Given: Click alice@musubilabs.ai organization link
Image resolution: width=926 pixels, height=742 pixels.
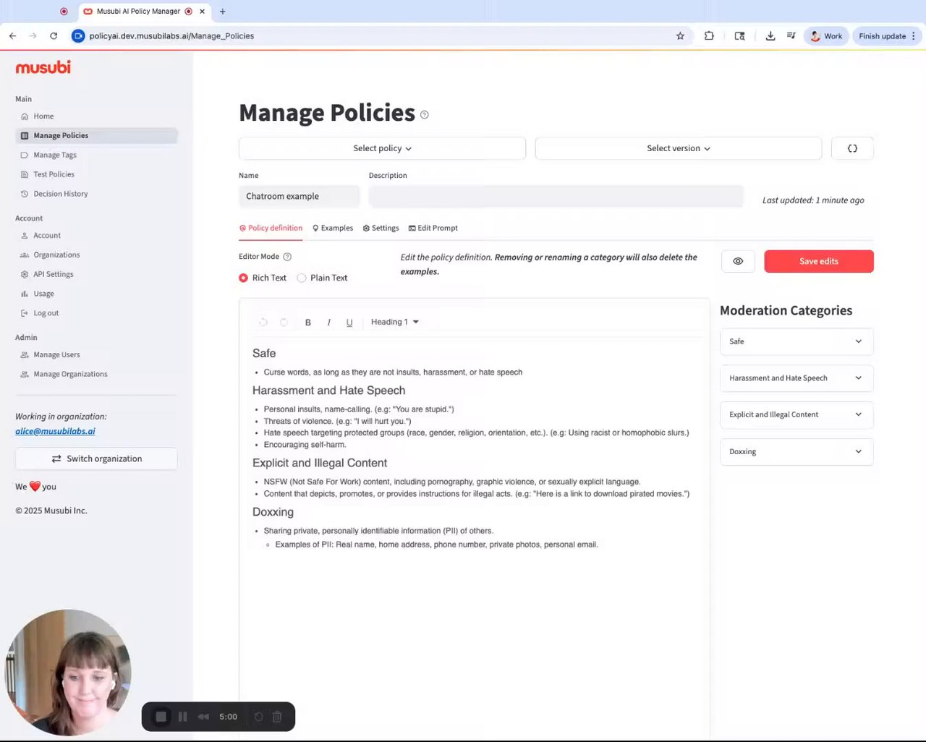Looking at the screenshot, I should point(55,431).
